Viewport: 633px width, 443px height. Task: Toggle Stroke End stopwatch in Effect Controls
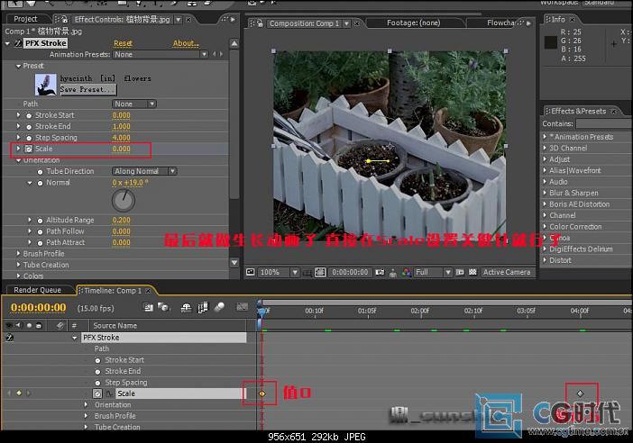pos(29,127)
